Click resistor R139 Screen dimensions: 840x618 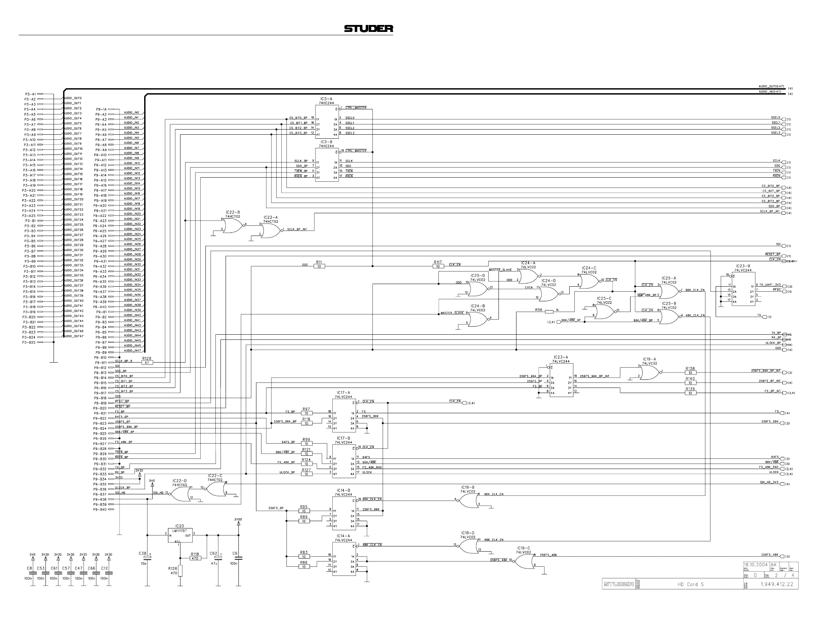(x=690, y=393)
